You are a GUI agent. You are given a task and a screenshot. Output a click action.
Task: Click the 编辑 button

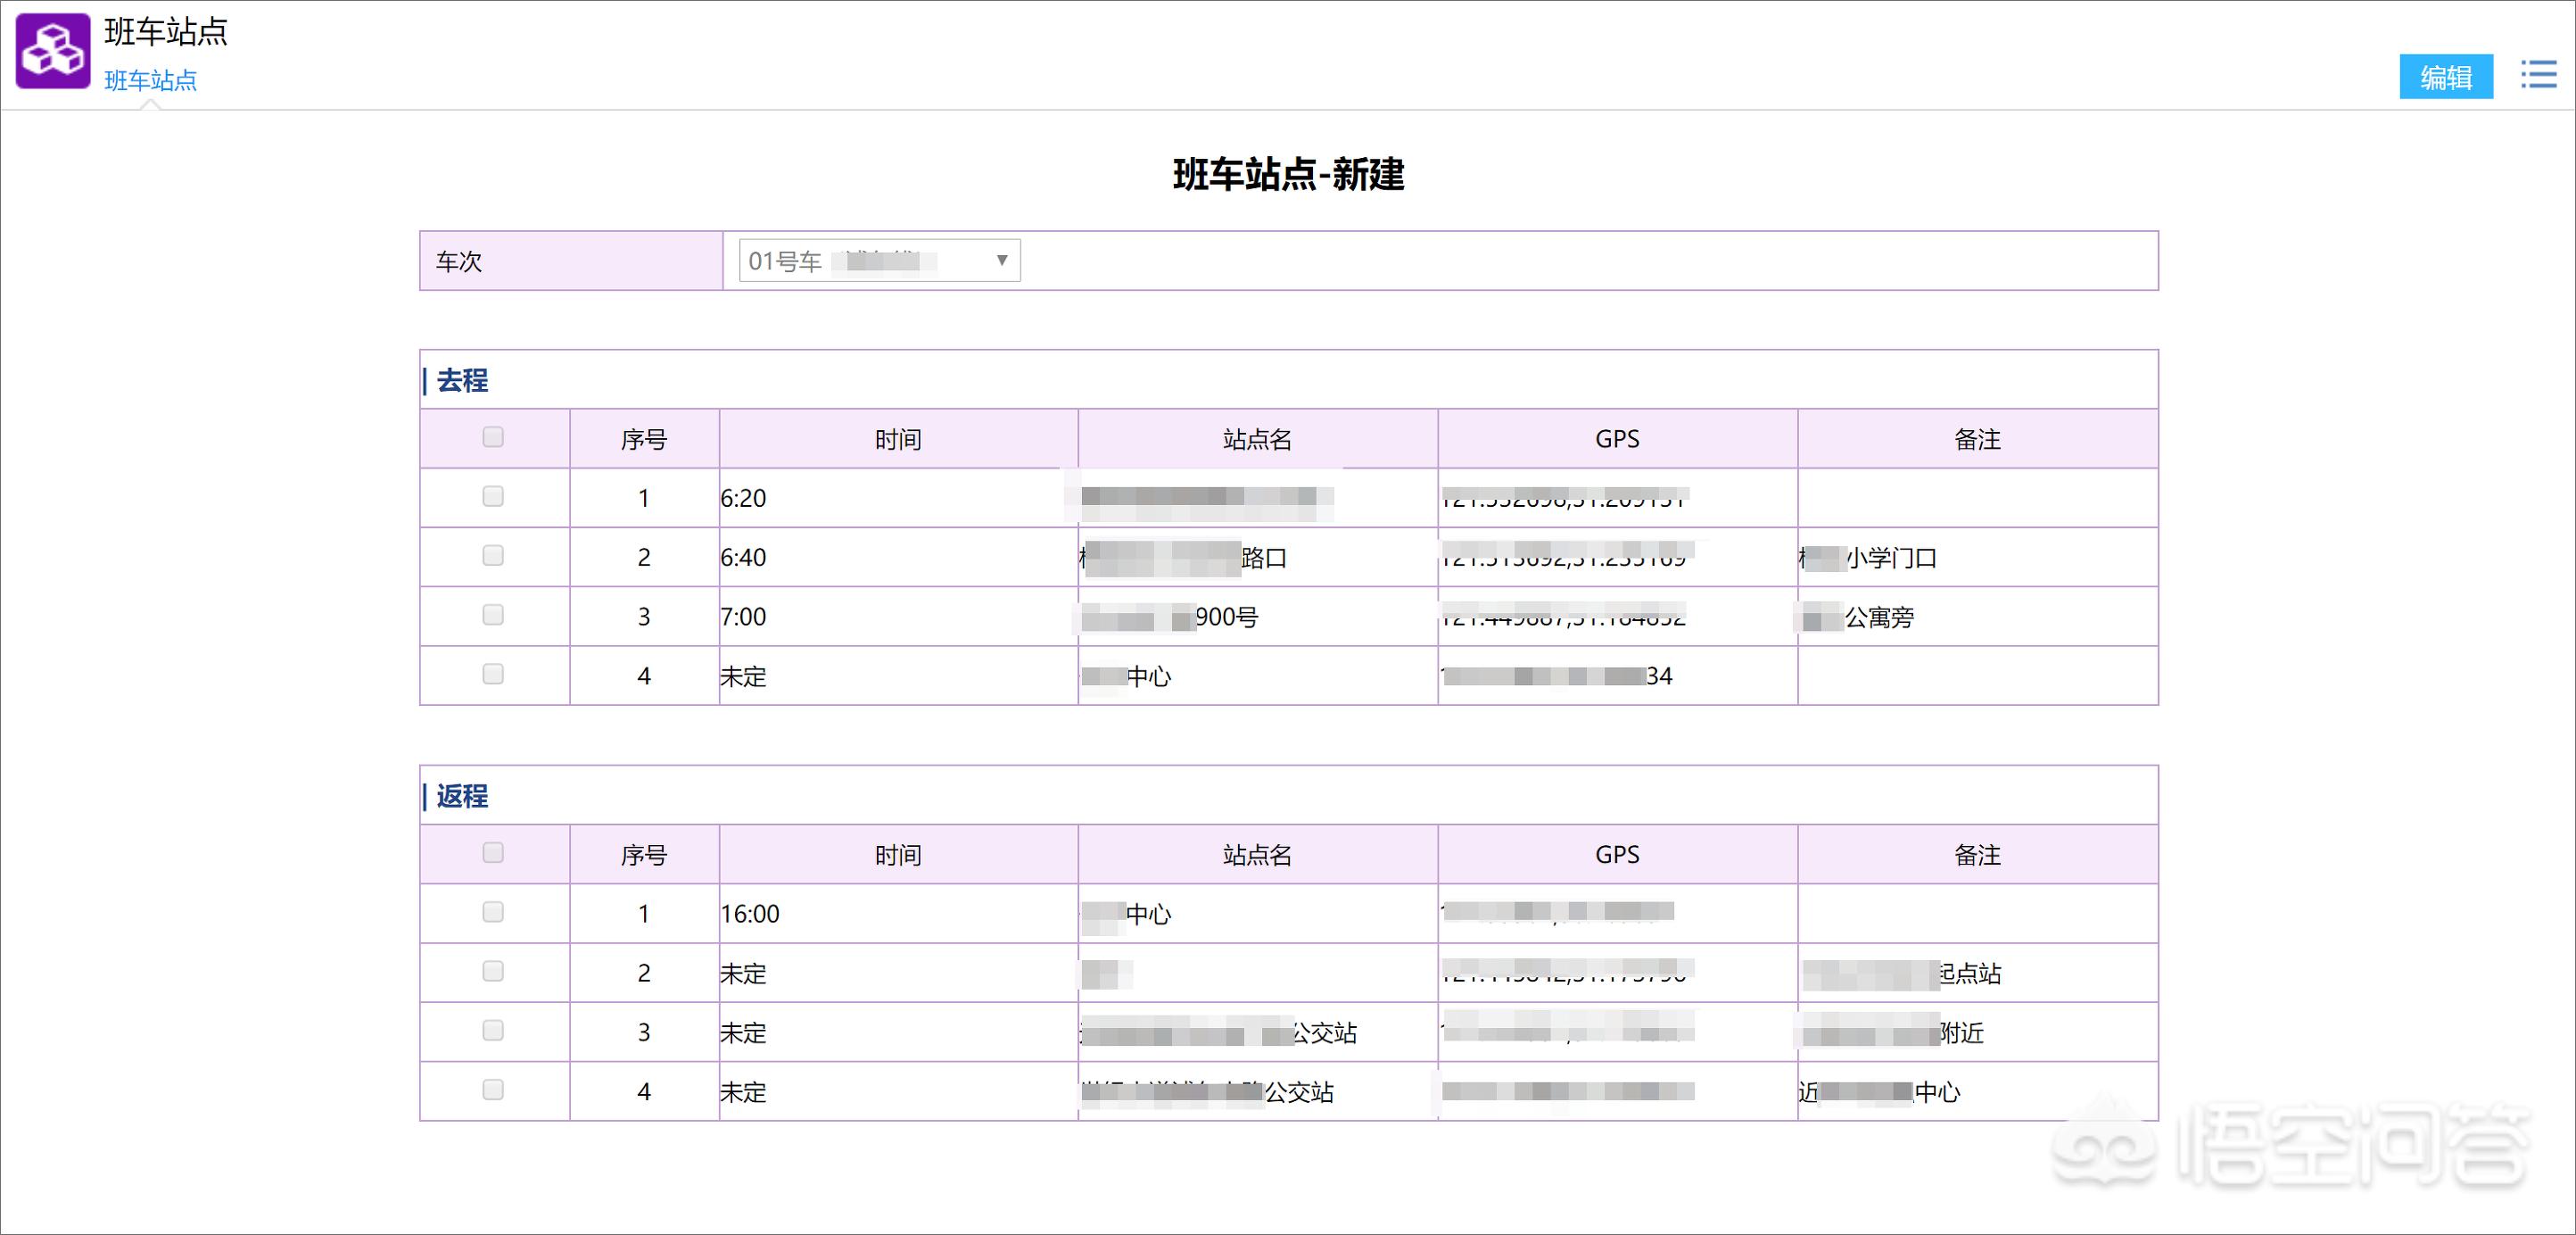pos(2446,76)
